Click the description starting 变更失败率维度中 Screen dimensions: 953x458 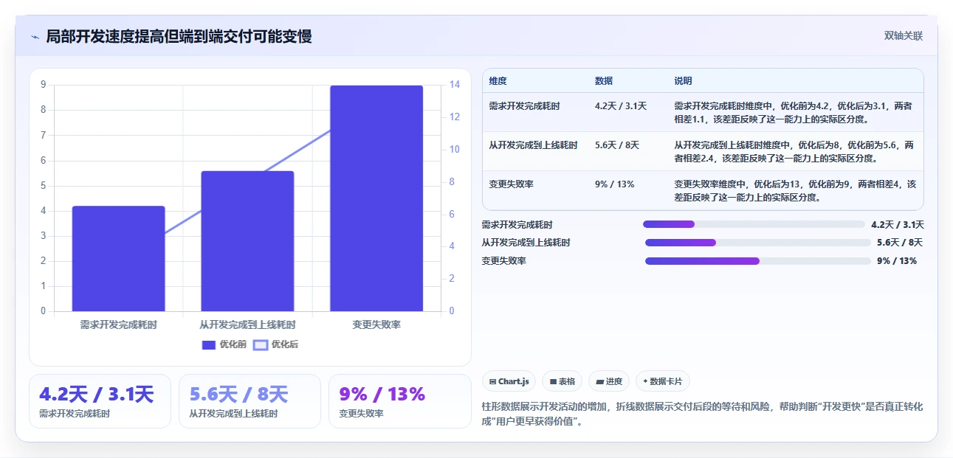click(794, 191)
